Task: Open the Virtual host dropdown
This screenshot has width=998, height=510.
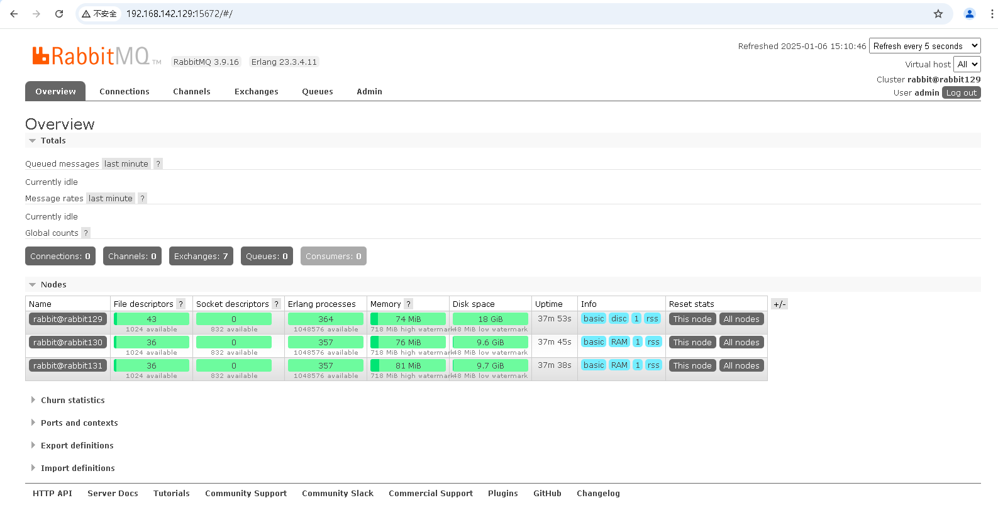Action: tap(967, 64)
